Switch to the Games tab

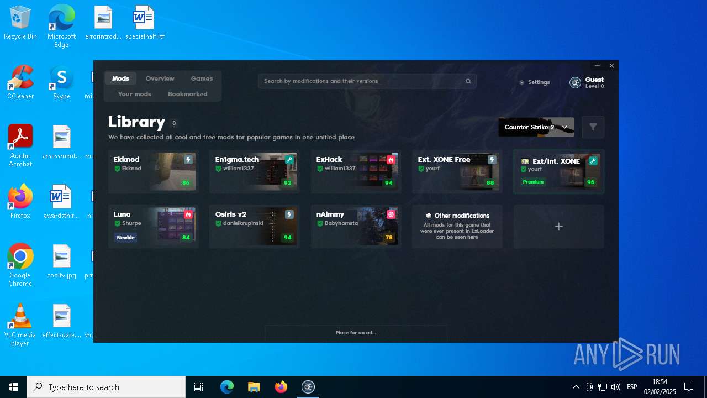pos(202,78)
